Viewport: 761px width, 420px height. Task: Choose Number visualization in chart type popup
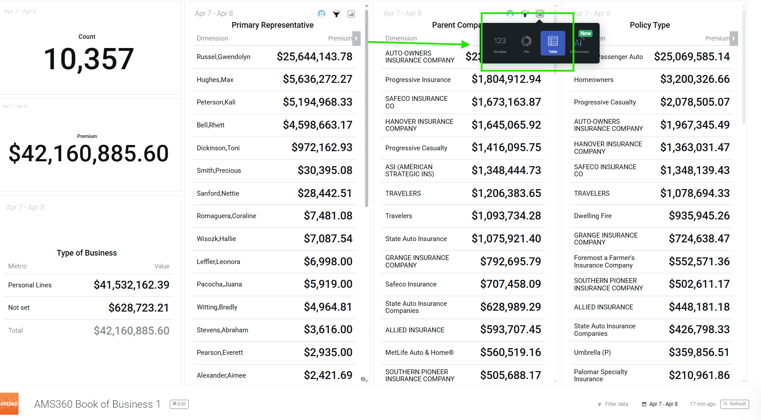point(500,44)
